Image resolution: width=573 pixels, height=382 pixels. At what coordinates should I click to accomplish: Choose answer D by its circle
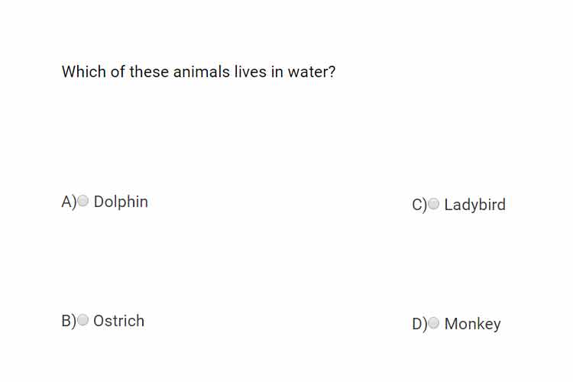point(434,322)
